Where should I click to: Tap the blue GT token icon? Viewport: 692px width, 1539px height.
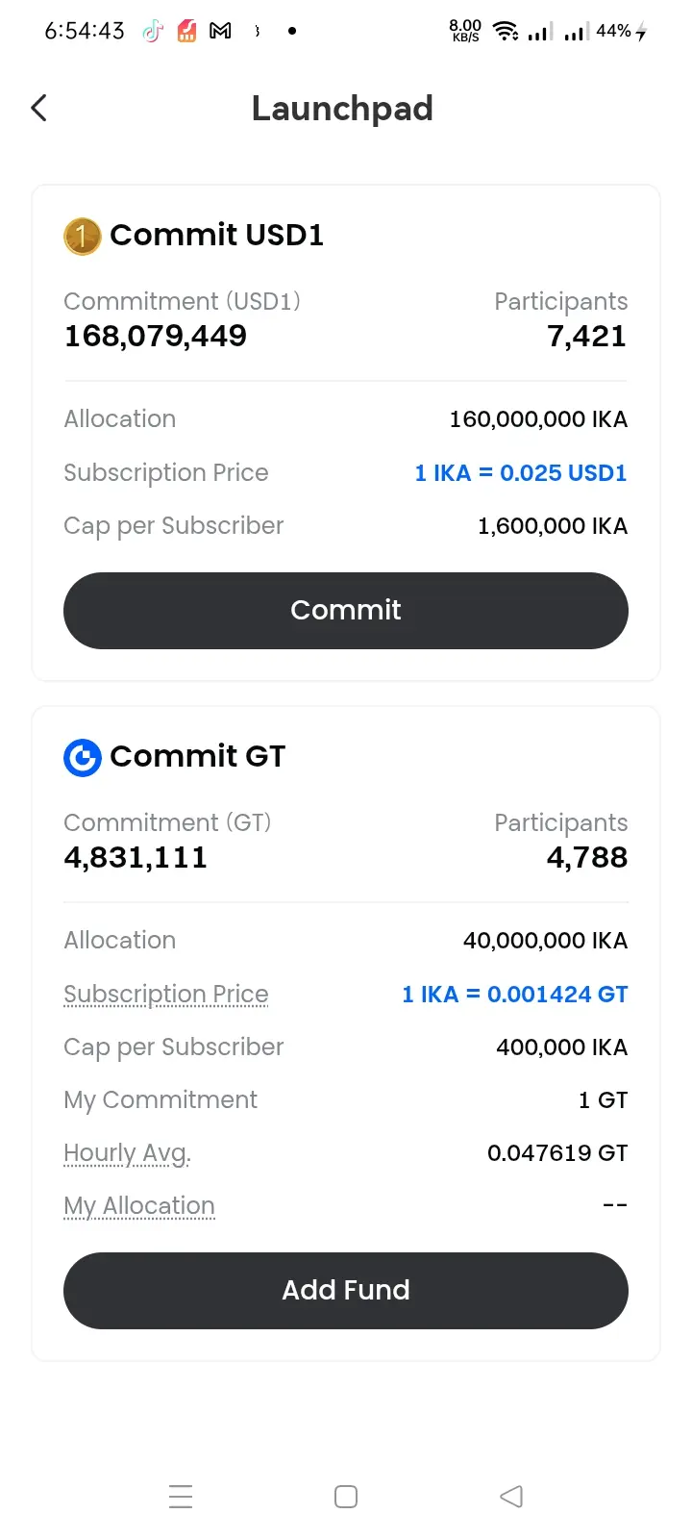tap(83, 757)
